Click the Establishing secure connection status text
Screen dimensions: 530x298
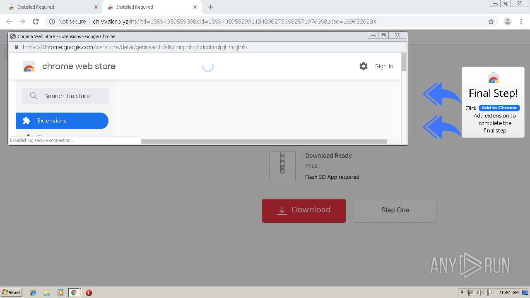[x=42, y=141]
